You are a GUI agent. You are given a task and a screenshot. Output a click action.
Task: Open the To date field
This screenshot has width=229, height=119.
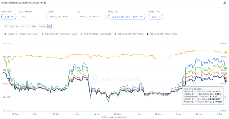(92, 17)
